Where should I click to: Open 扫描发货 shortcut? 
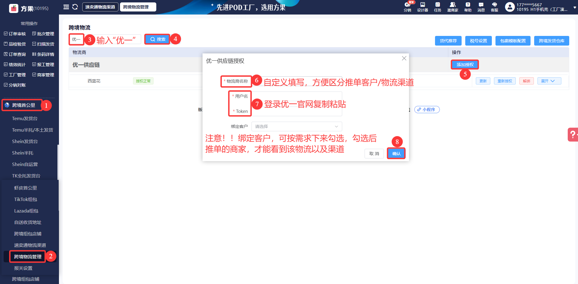click(43, 44)
